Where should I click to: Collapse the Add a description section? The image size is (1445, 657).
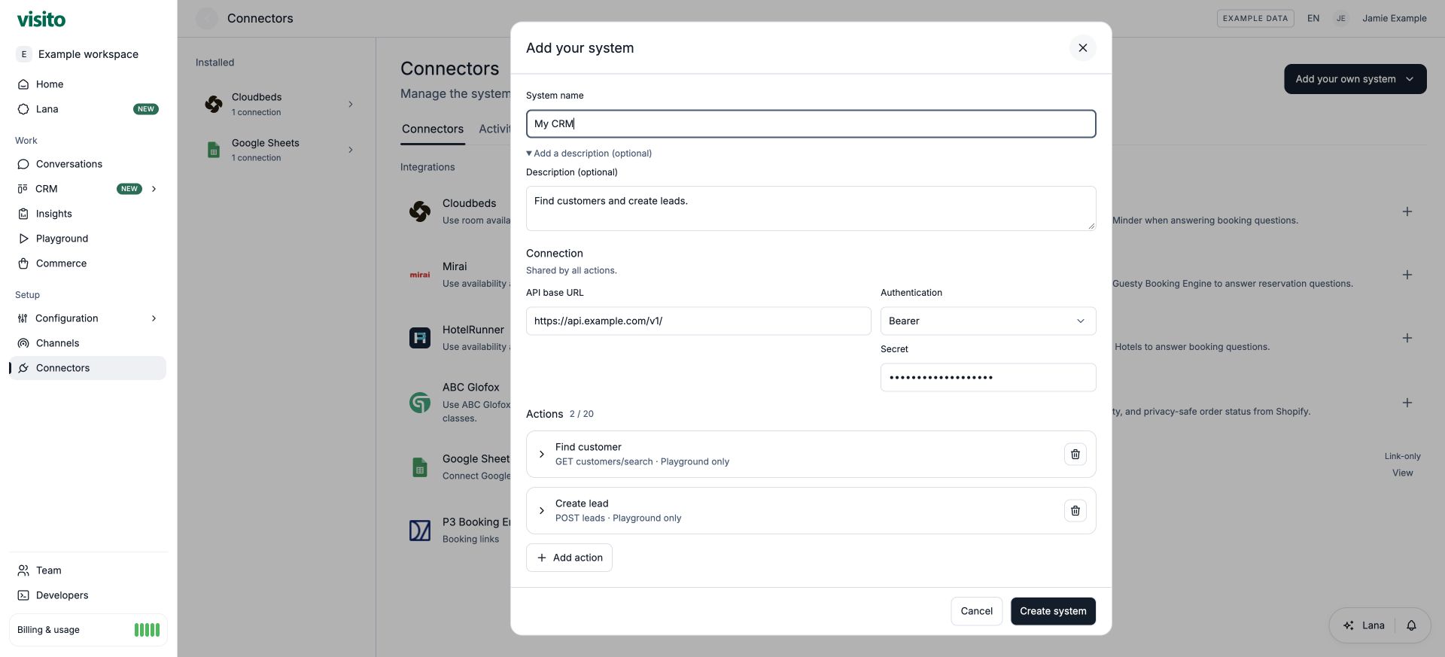coord(589,154)
